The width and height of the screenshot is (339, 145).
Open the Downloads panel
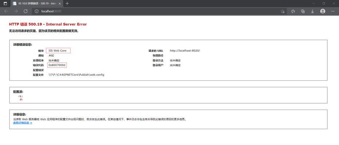click(312, 11)
